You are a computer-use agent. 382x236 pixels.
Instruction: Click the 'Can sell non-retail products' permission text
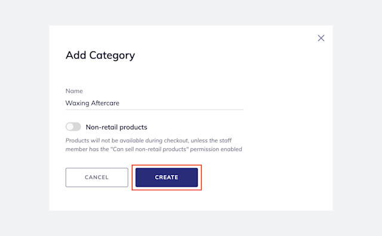149,149
